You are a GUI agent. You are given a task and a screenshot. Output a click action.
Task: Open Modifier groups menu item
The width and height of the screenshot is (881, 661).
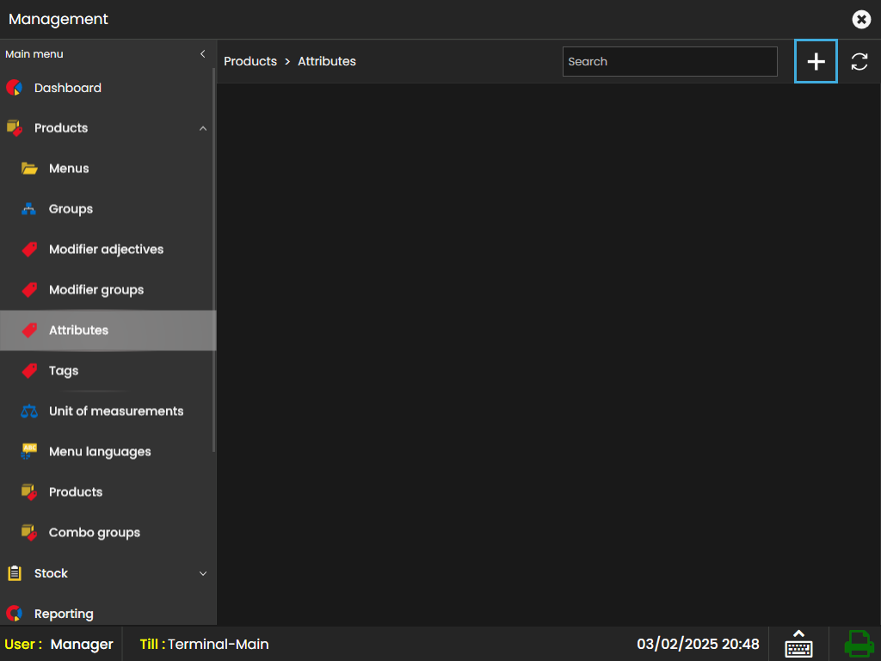point(96,290)
